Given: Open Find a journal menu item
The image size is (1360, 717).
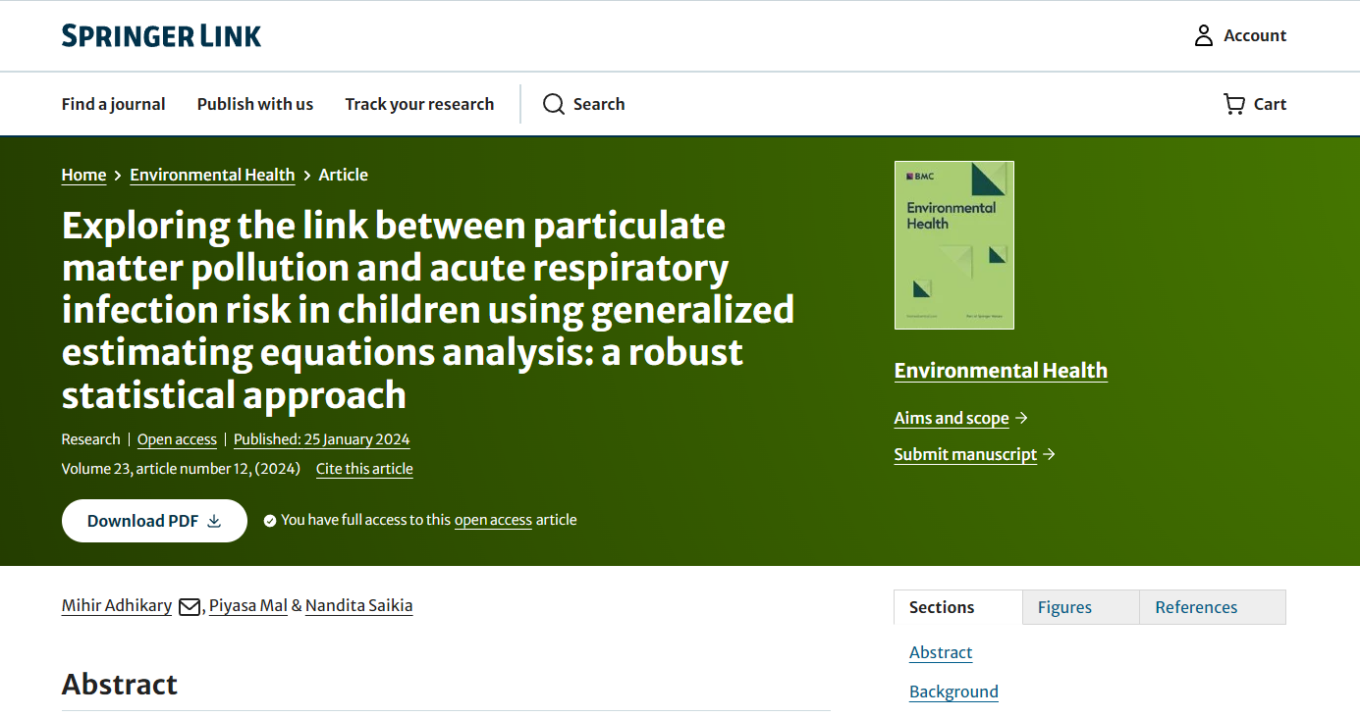Looking at the screenshot, I should point(113,104).
